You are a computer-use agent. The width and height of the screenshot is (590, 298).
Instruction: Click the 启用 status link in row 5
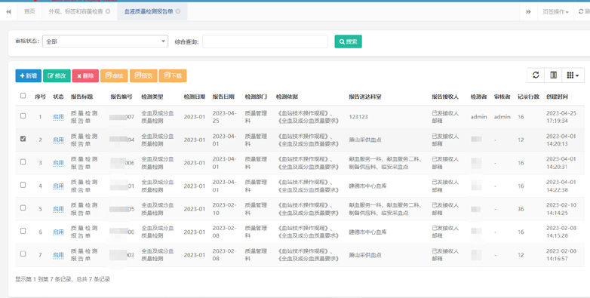(x=58, y=209)
